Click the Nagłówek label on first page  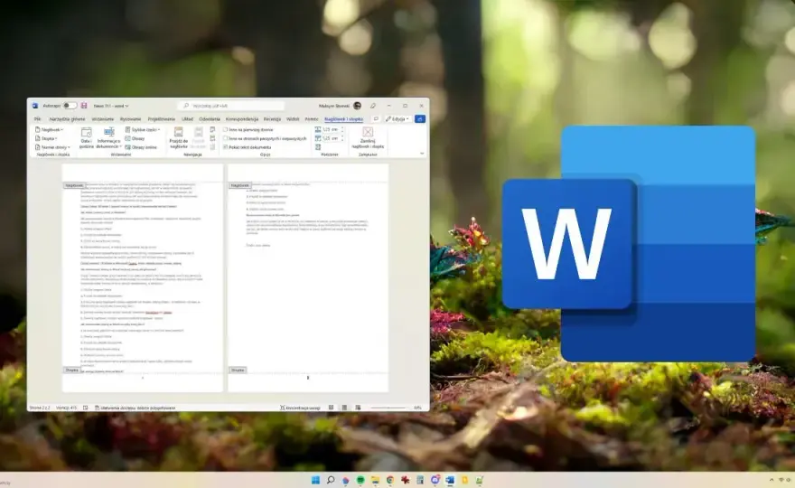pyautogui.click(x=74, y=185)
